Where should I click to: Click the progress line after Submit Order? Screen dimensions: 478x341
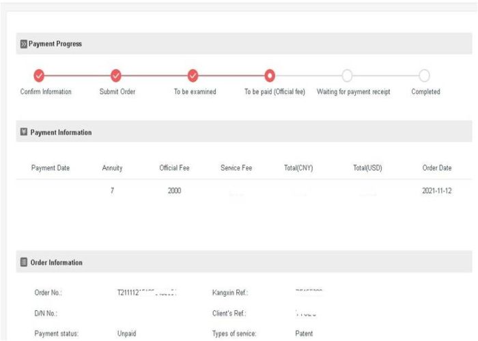coord(154,75)
